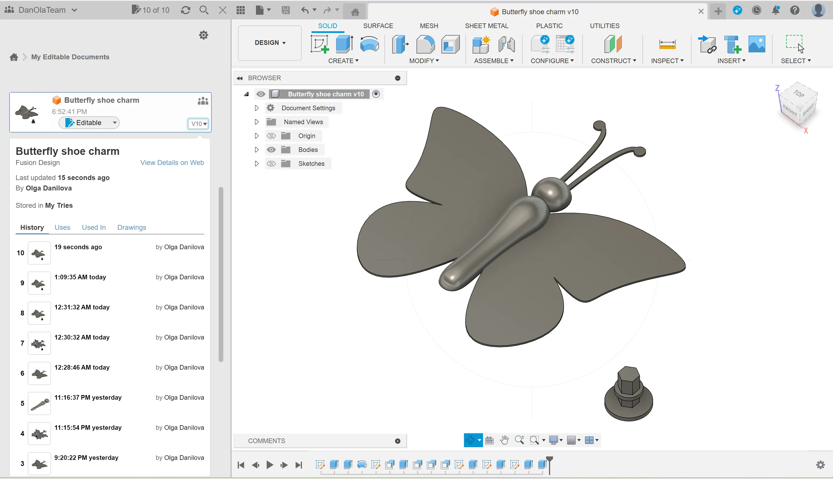Open the Editable status dropdown

(89, 123)
